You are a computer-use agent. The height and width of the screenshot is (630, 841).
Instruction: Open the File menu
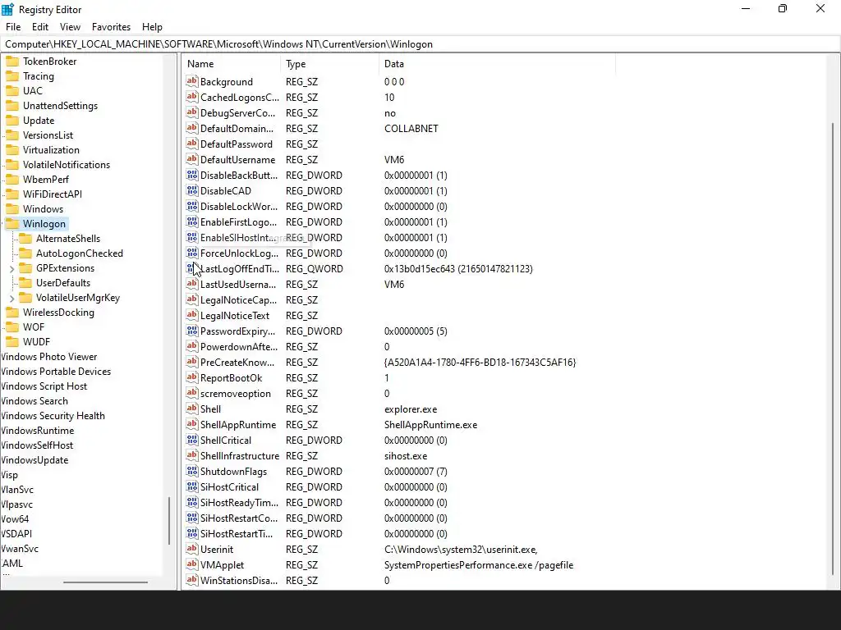point(13,27)
